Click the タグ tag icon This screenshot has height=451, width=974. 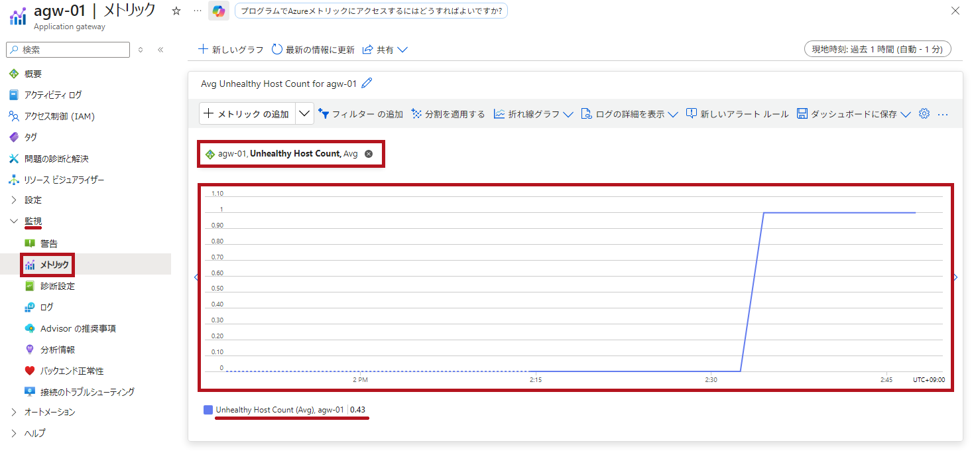tap(13, 137)
